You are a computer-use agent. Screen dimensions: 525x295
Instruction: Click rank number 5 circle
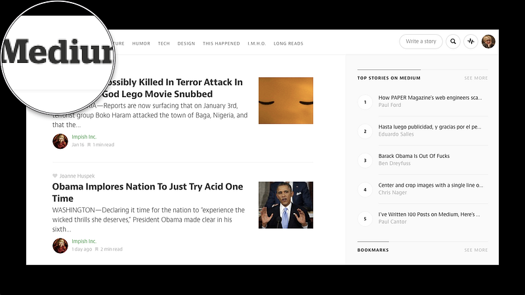tap(365, 218)
